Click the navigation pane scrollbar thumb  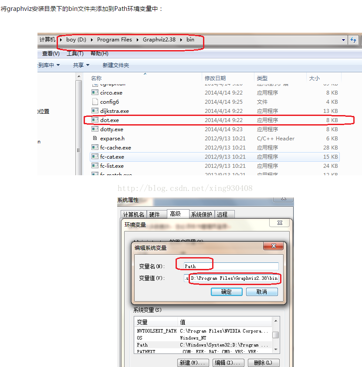click(x=79, y=128)
